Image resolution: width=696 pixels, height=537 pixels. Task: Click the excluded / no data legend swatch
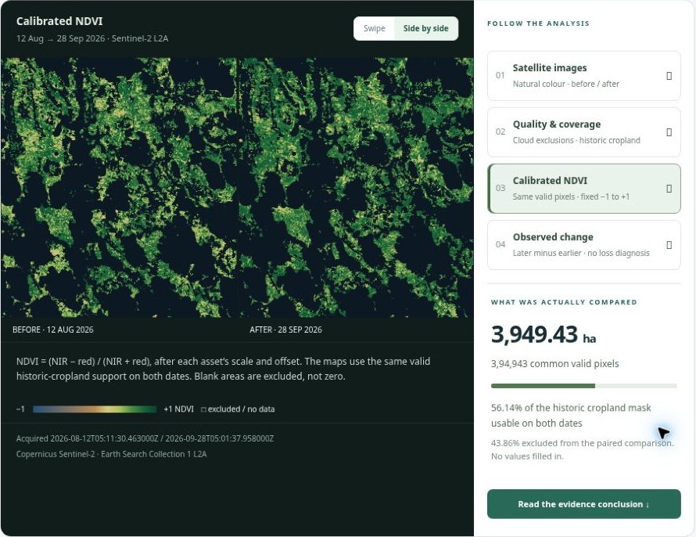click(203, 409)
